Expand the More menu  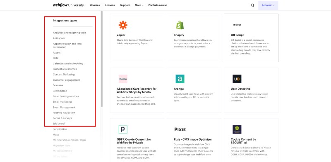click(x=139, y=5)
